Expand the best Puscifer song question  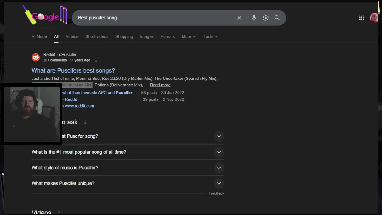(219, 136)
